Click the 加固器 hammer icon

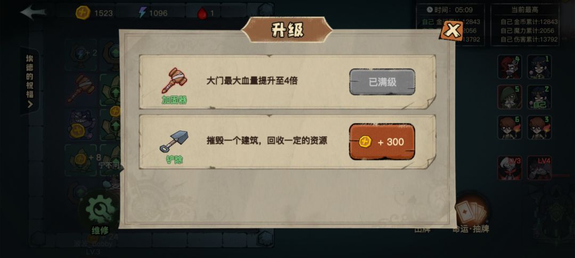click(175, 80)
